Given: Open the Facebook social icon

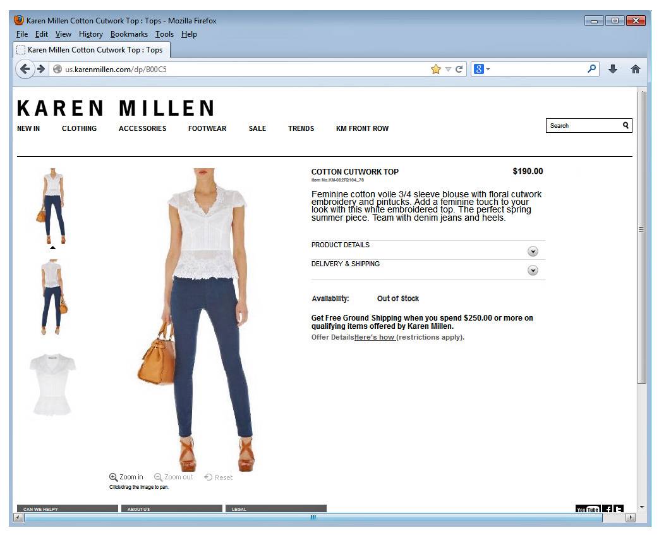Looking at the screenshot, I should tap(608, 509).
